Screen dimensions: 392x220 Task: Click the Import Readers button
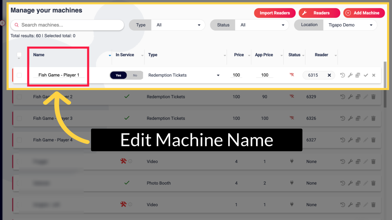tap(274, 13)
